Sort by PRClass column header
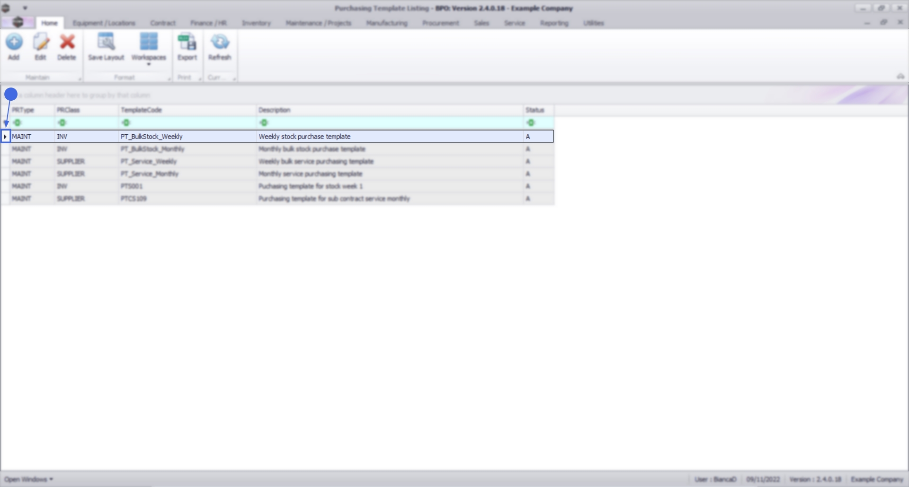 [x=86, y=110]
